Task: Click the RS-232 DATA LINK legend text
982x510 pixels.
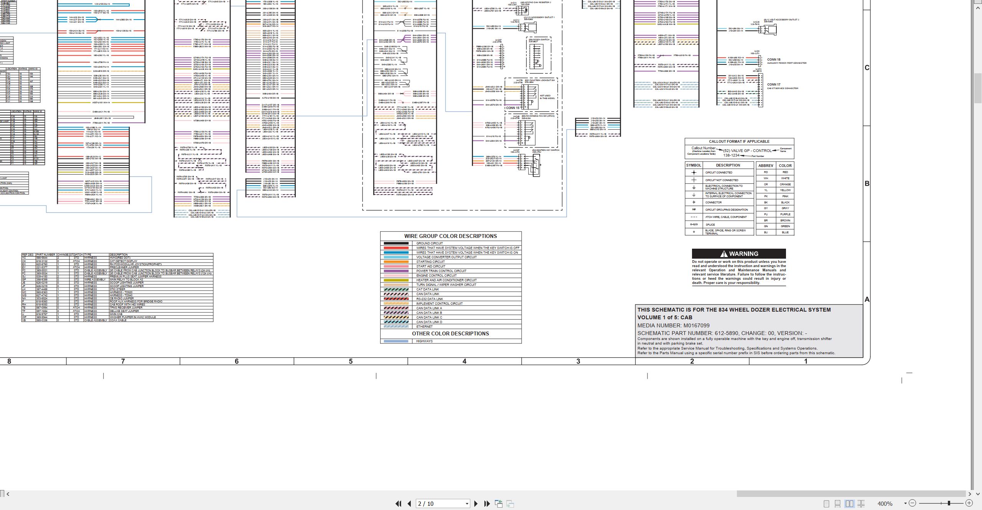Action: pos(430,299)
